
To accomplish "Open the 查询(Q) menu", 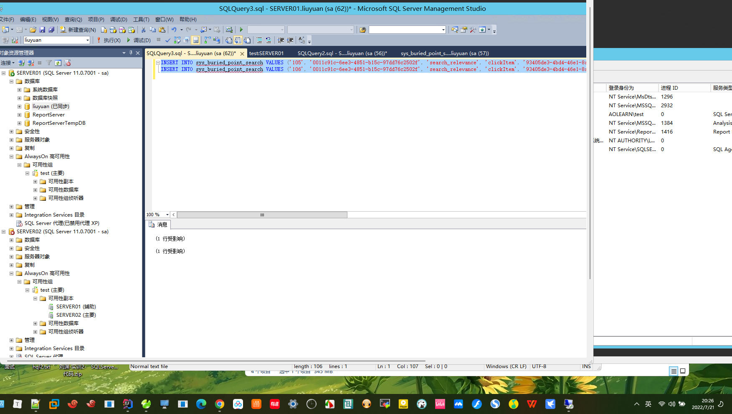I will [73, 19].
